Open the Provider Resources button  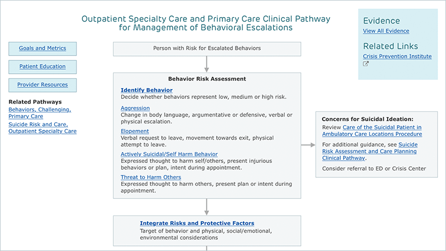pyautogui.click(x=42, y=85)
